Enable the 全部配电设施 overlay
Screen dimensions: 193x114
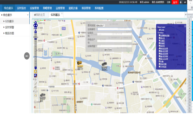pos(159,35)
